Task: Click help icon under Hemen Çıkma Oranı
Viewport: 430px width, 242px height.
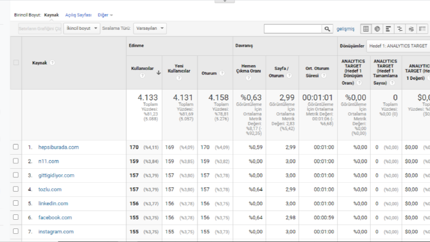Action: click(x=248, y=78)
